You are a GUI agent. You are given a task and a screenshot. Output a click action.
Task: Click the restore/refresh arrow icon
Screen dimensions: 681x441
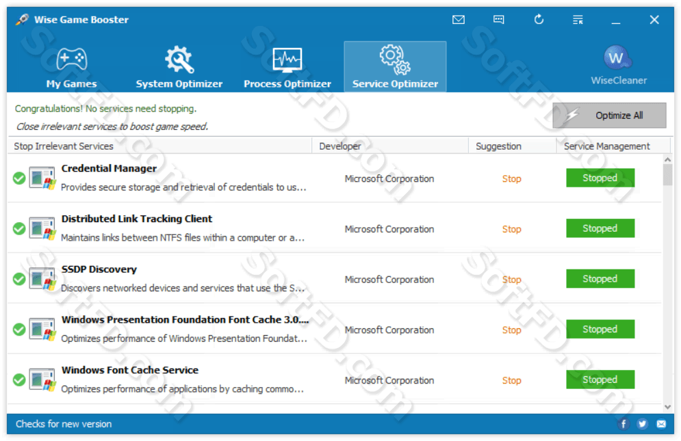pyautogui.click(x=539, y=20)
